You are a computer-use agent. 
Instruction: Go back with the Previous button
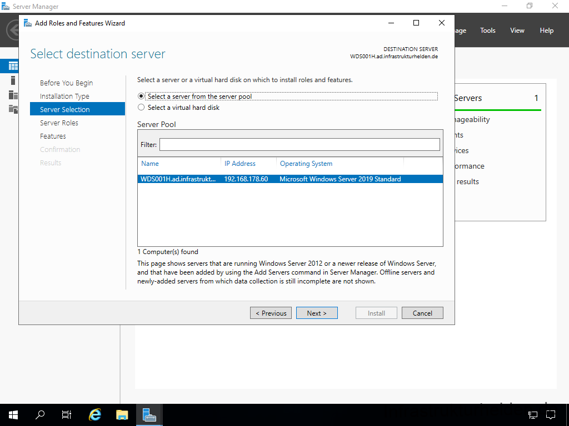271,313
